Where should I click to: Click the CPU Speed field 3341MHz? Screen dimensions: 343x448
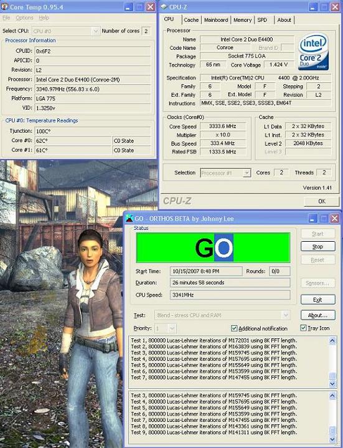[x=230, y=295]
